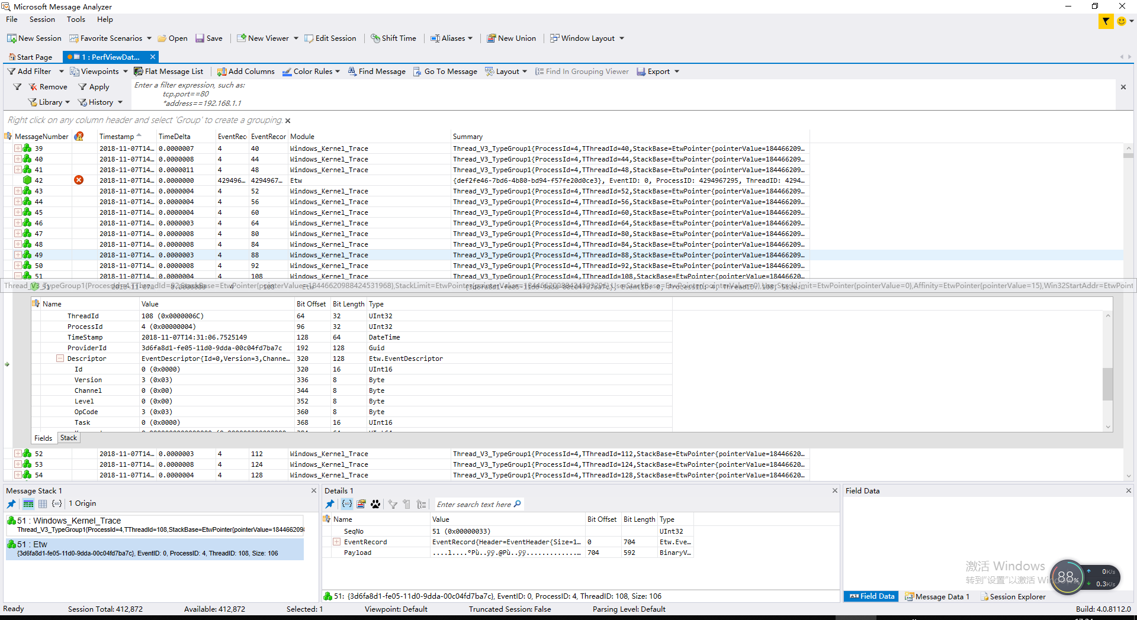This screenshot has width=1137, height=620.
Task: Click the Remove filter button
Action: (x=48, y=87)
